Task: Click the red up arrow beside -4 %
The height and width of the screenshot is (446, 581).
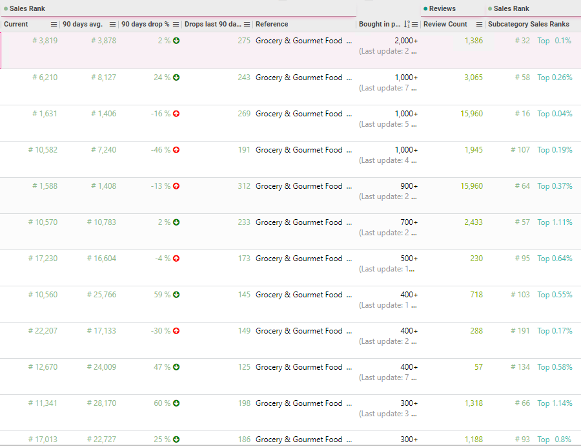Action: (x=176, y=259)
